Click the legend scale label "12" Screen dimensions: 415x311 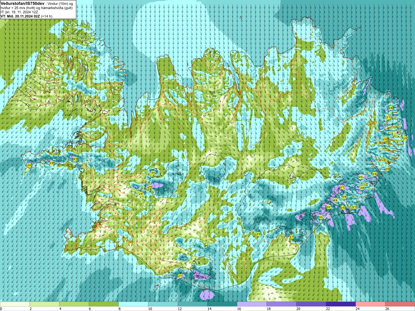point(180,309)
